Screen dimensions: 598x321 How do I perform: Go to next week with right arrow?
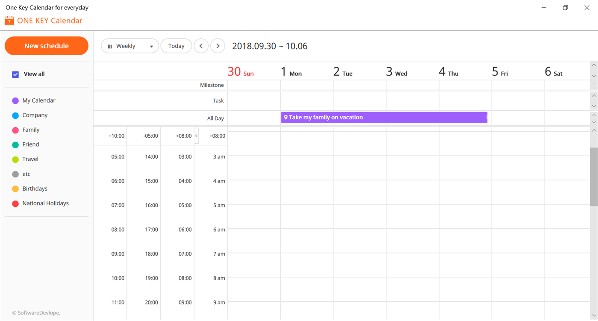tap(218, 46)
